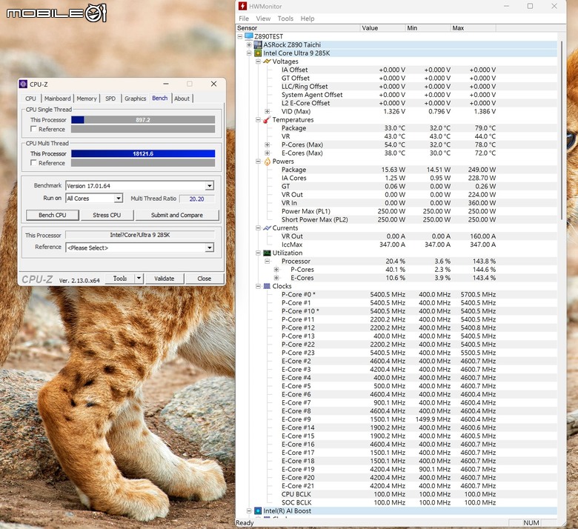Collapse the Z890TEST root node
Screen dimensions: 578x529
240,36
